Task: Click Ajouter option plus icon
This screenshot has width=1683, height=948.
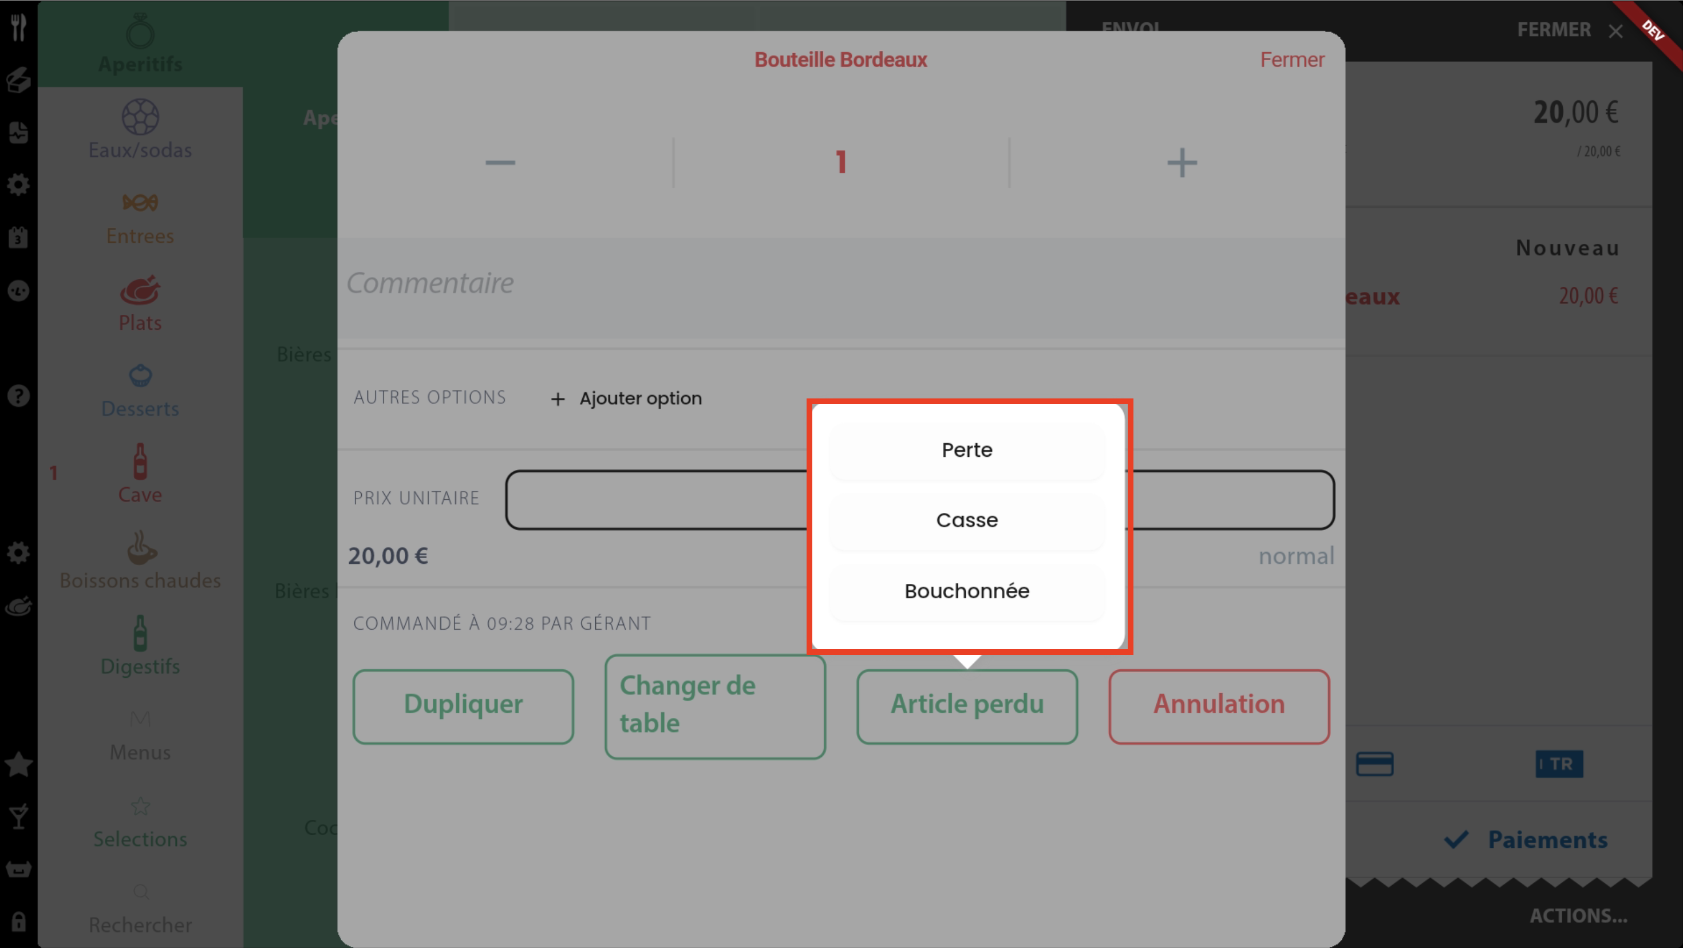Action: [558, 398]
